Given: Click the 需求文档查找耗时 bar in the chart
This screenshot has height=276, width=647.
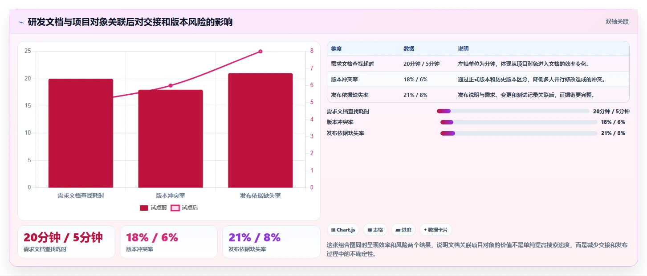Looking at the screenshot, I should 81,133.
